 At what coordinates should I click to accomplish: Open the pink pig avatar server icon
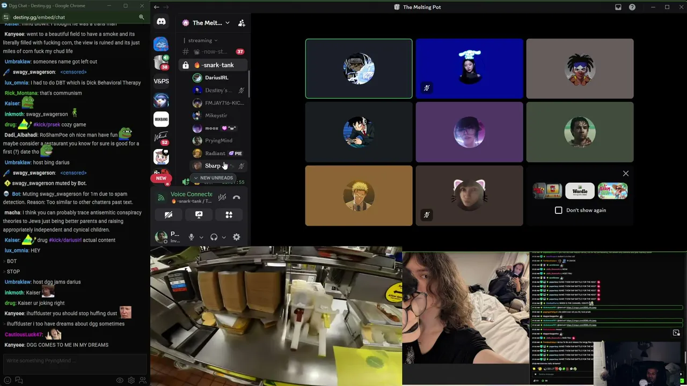[x=161, y=157]
